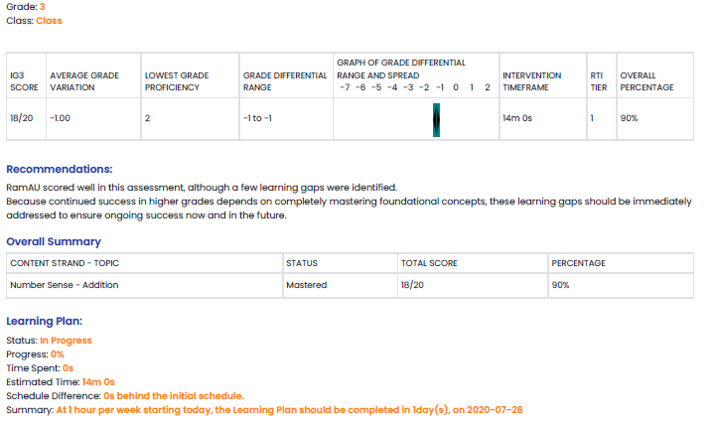717x424 pixels.
Task: Click the Learning Plan heading
Action: pos(44,321)
